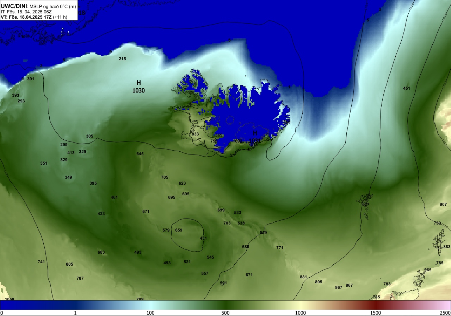Screen dimensions: 451x316
Task: Click the height value 521
Action: point(187,262)
